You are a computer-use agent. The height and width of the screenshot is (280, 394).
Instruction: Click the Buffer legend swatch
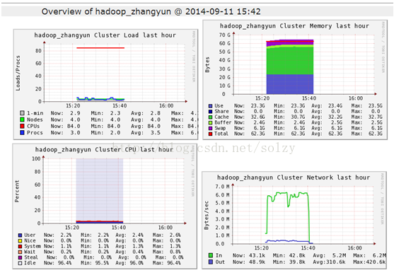211,122
